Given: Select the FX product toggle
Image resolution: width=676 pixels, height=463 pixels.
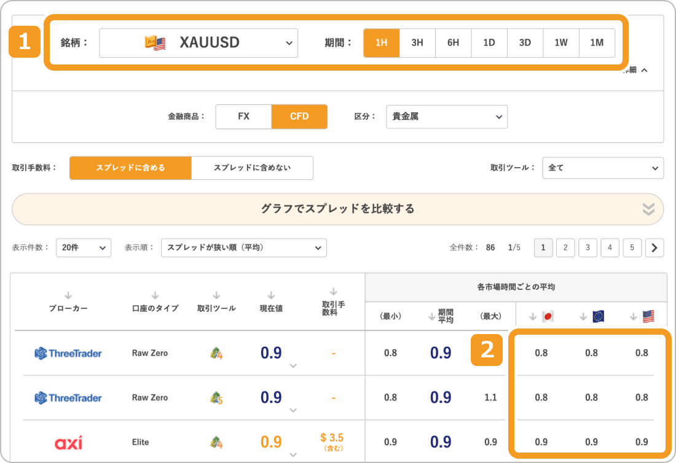Looking at the screenshot, I should click(x=243, y=116).
